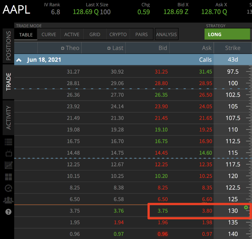Click the 130 strike price cell
The width and height of the screenshot is (252, 239).
tap(233, 211)
